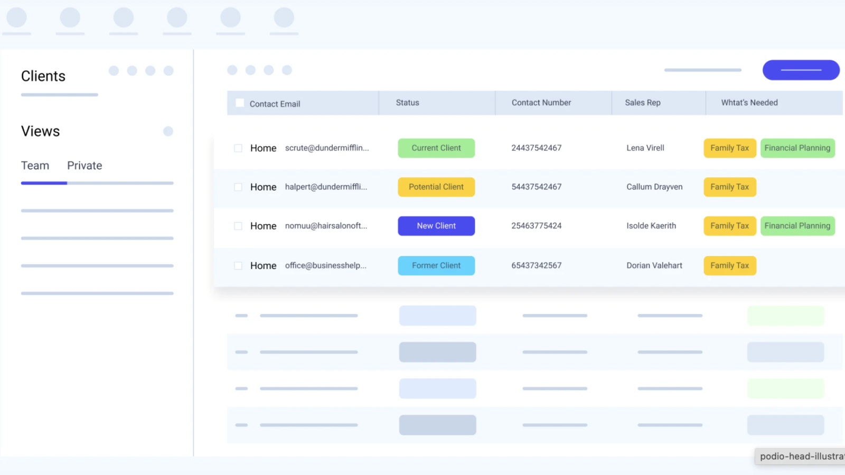Click the Home label in the office@businesshelp row

pyautogui.click(x=263, y=266)
